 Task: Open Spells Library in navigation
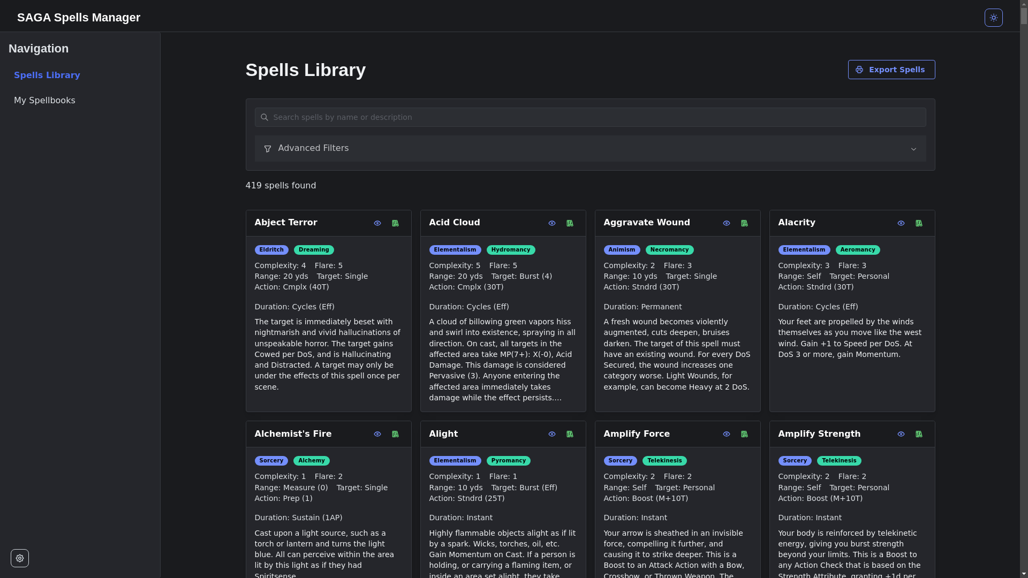coord(47,75)
